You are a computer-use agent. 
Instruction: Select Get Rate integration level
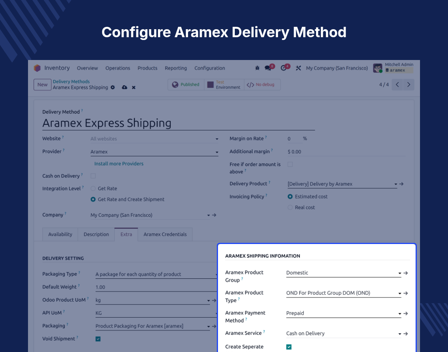(x=93, y=188)
